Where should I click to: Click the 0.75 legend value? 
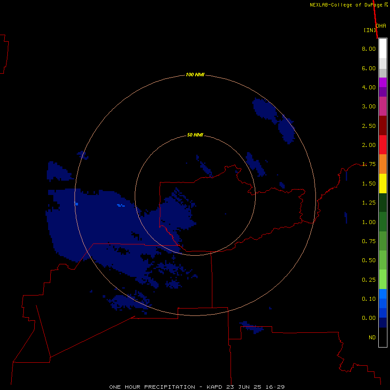(369, 241)
